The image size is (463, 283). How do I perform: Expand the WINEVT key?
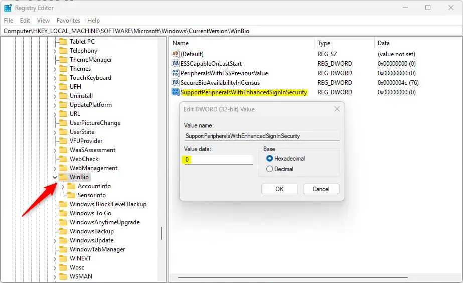click(55, 259)
